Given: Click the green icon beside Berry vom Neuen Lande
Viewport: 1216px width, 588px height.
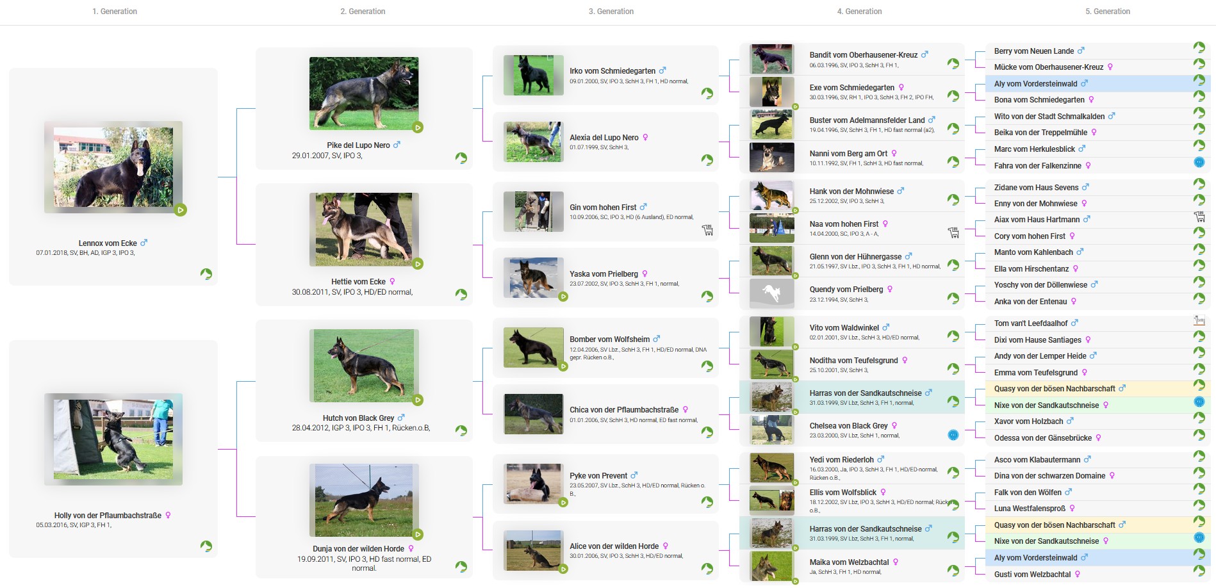Looking at the screenshot, I should click(x=1199, y=47).
